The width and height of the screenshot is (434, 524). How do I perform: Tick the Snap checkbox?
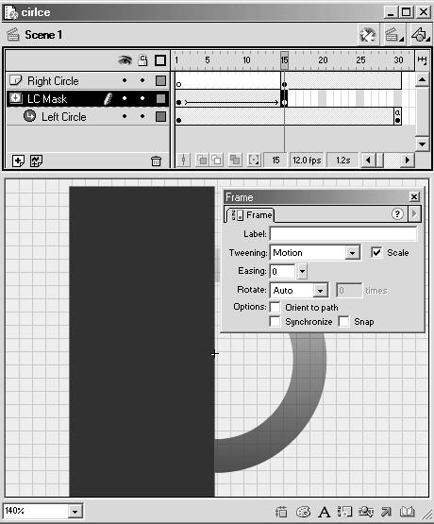[x=343, y=322]
